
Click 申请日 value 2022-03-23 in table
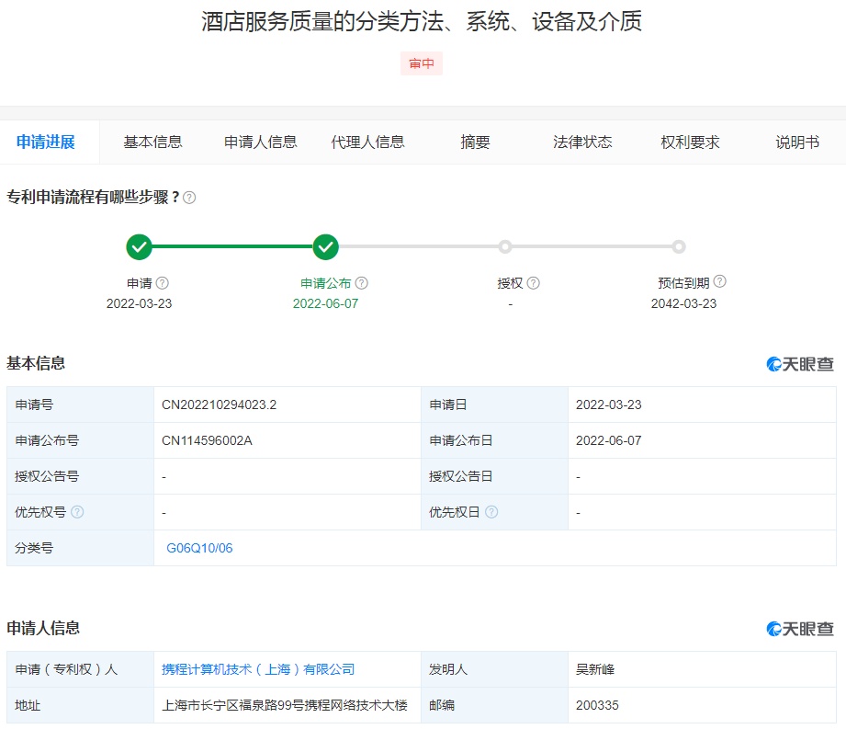point(609,405)
